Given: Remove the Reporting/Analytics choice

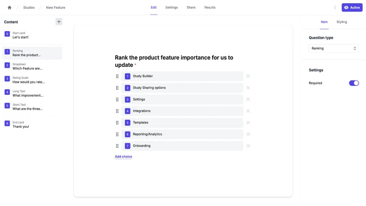Looking at the screenshot, I should (248, 134).
